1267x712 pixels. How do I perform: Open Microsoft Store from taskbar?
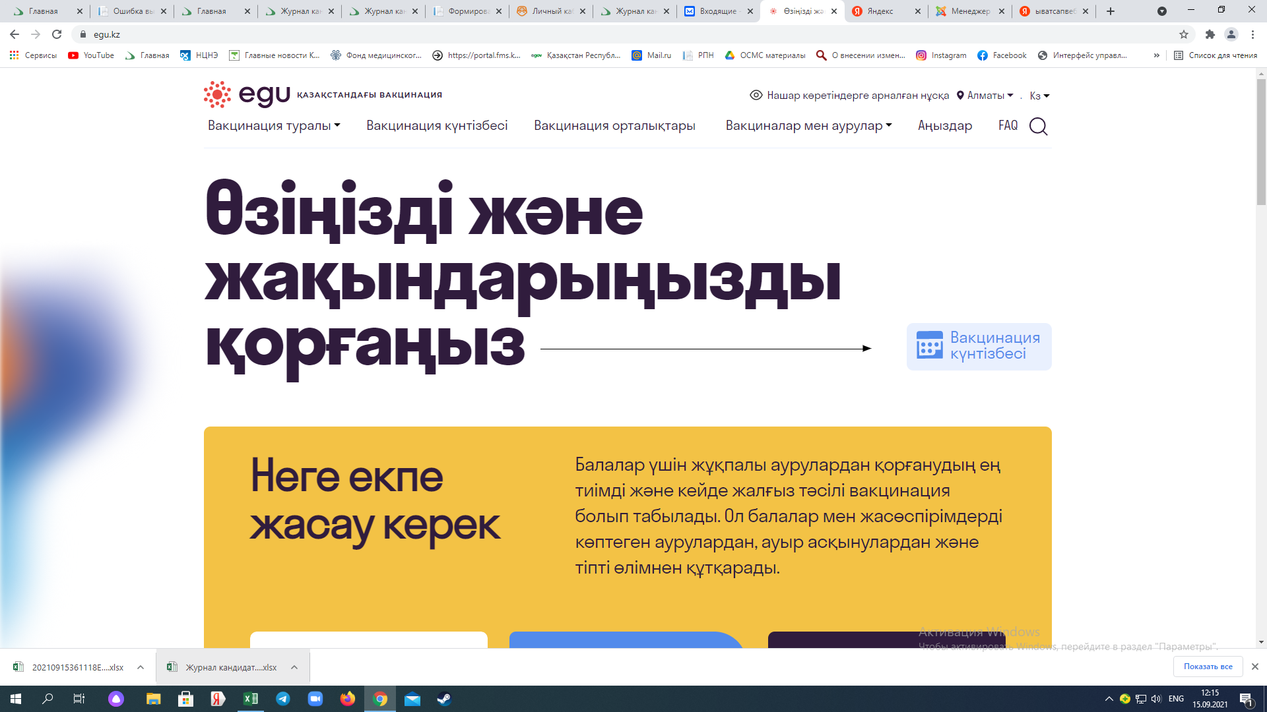click(185, 699)
